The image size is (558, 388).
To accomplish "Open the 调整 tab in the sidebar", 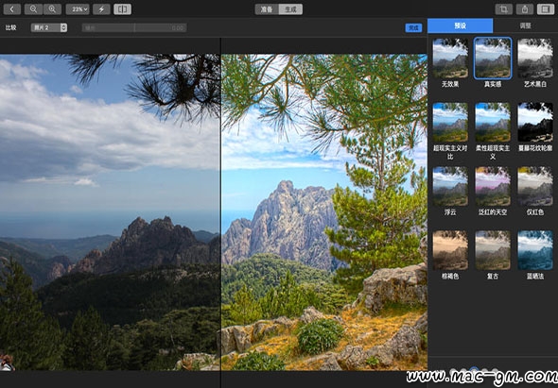I will 525,25.
